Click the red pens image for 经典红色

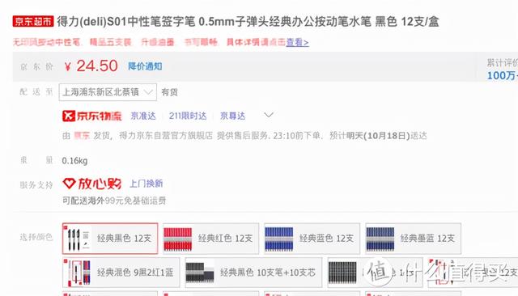(x=178, y=239)
